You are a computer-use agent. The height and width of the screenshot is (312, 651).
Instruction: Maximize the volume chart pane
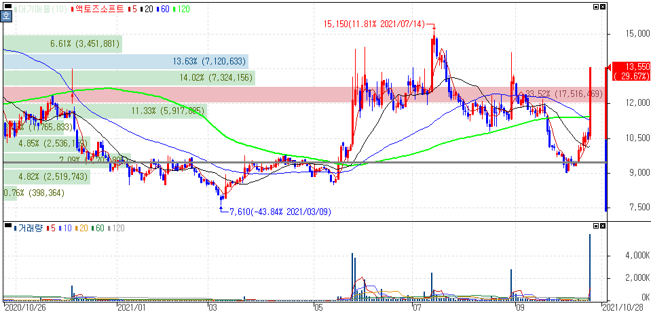pyautogui.click(x=597, y=226)
